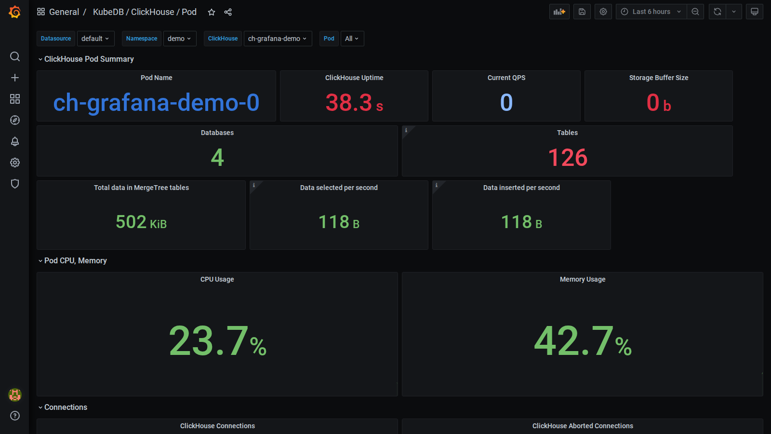Image resolution: width=771 pixels, height=434 pixels.
Task: Click the KubeDB / ClickHouse / Pod title
Action: click(145, 12)
